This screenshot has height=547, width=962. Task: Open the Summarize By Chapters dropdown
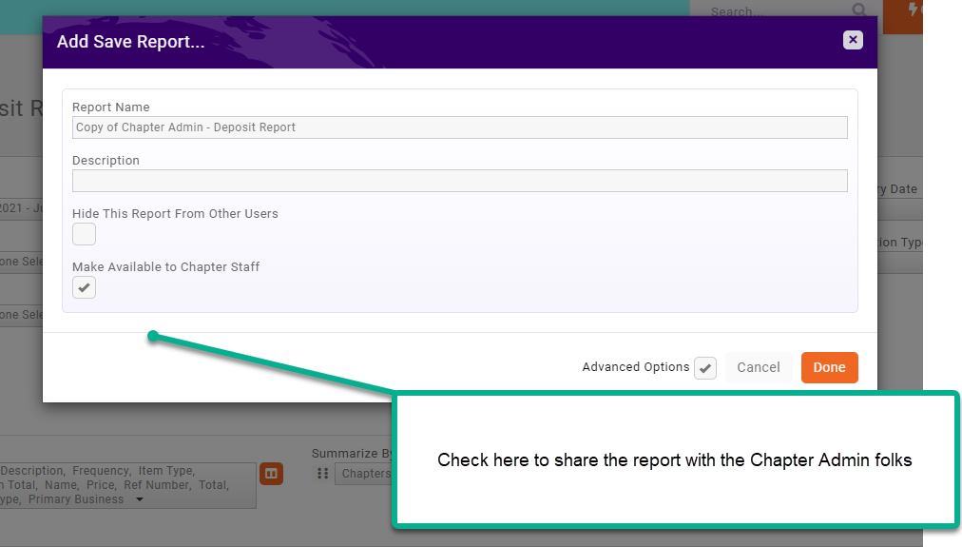[365, 474]
